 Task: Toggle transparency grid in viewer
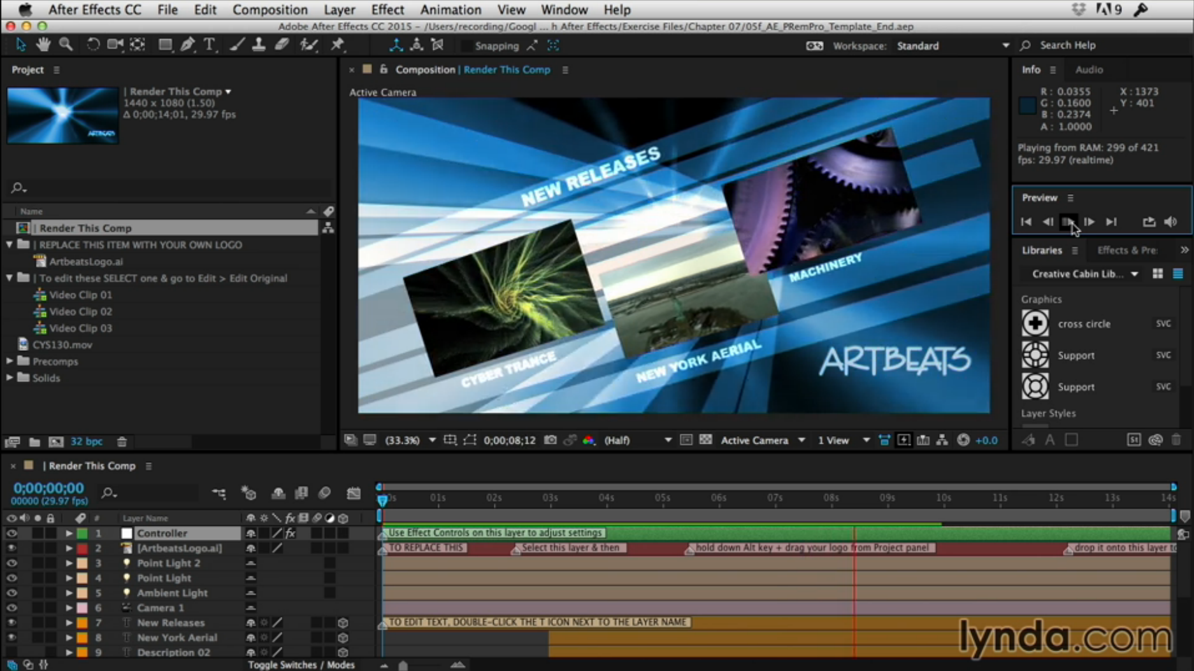[705, 440]
